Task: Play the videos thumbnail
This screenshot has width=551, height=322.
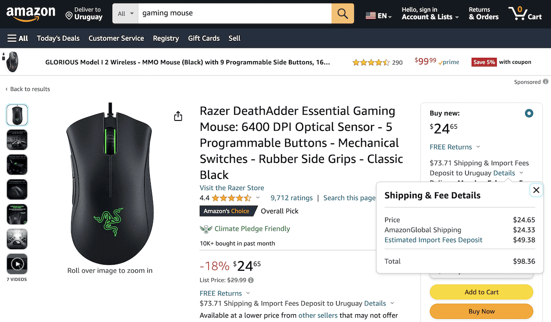Action: tap(17, 264)
